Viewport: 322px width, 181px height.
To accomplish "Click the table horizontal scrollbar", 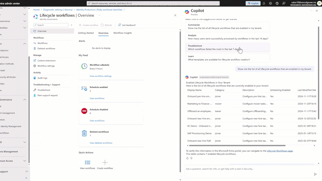I will (237, 146).
